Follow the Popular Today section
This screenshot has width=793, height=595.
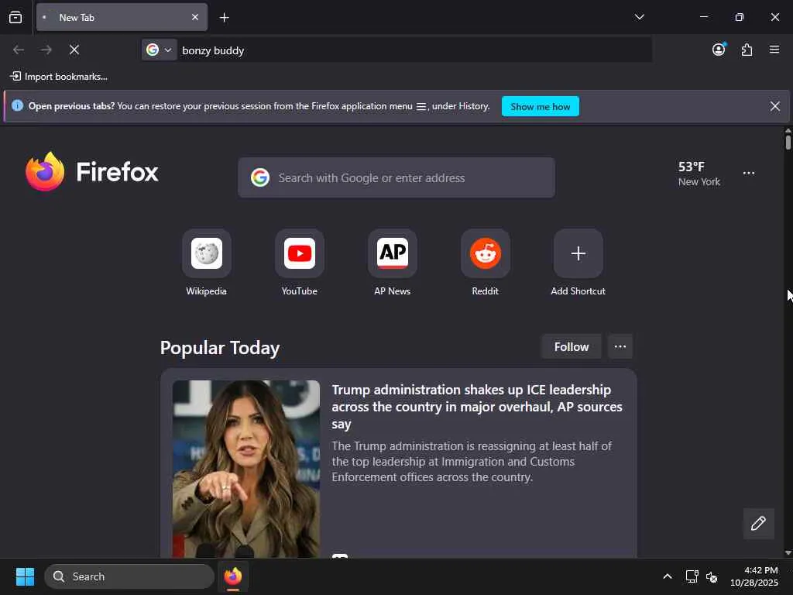tap(571, 346)
